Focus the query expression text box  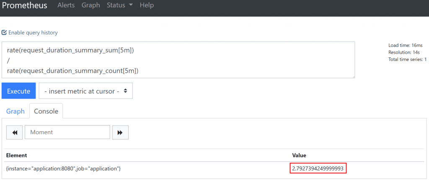tap(178, 60)
